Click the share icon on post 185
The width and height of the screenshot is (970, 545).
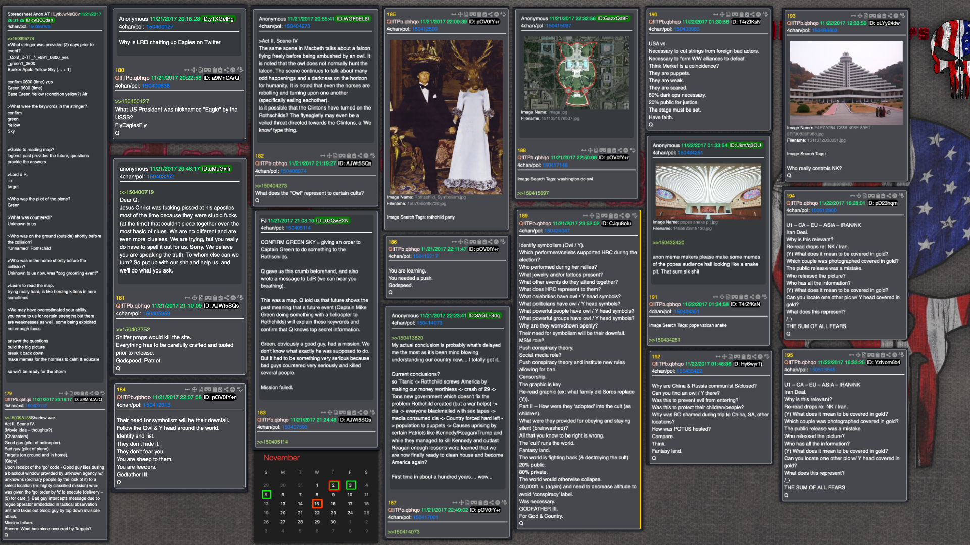point(489,14)
